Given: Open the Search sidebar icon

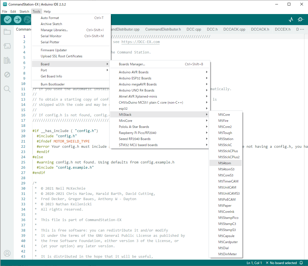Looking at the screenshot, I should pos(7,89).
